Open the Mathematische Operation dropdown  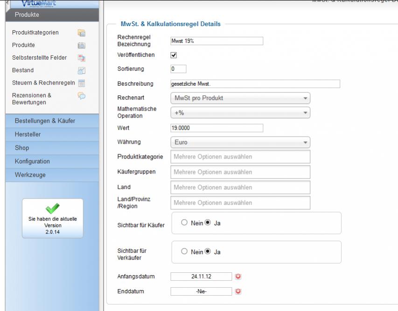click(x=240, y=113)
